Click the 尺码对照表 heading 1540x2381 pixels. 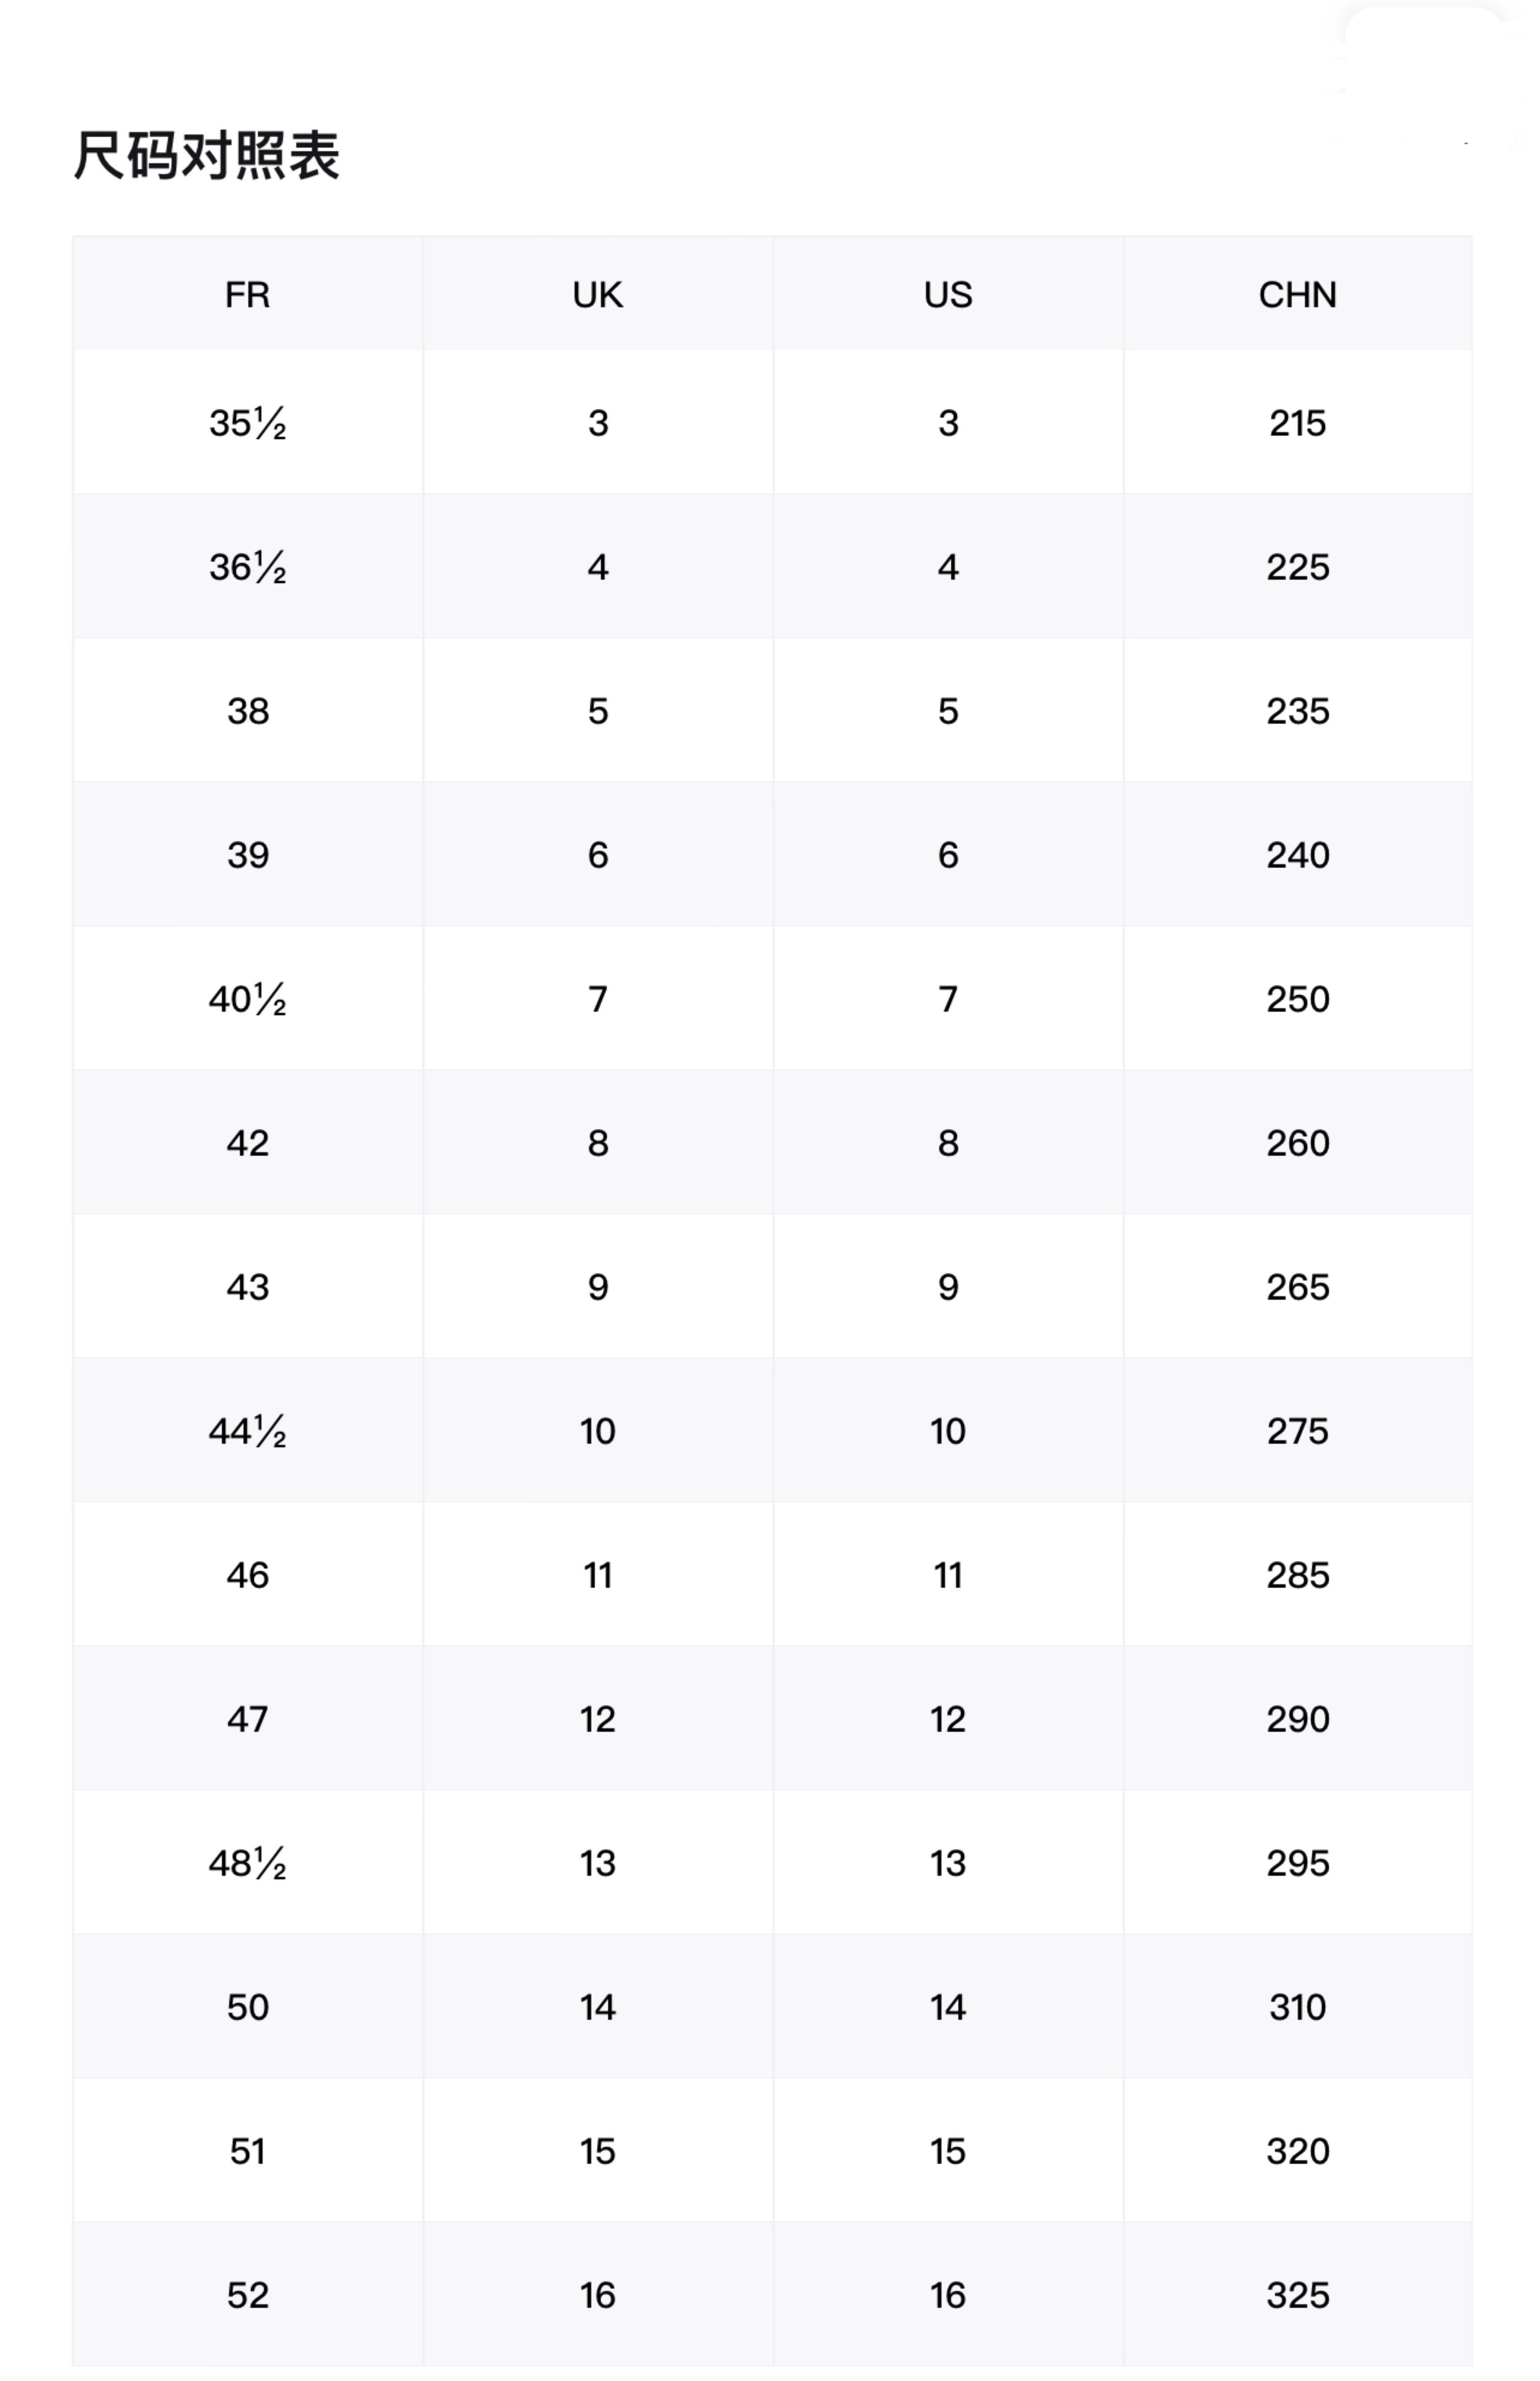pyautogui.click(x=207, y=156)
